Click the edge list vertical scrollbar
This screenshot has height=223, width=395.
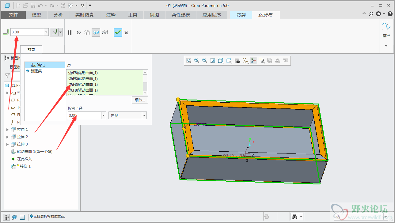tap(145, 82)
